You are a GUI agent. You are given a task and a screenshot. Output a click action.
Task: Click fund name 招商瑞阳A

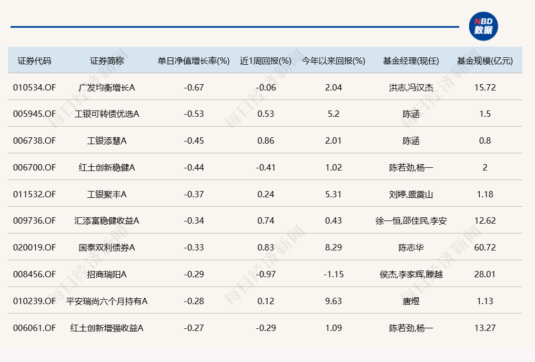click(107, 274)
